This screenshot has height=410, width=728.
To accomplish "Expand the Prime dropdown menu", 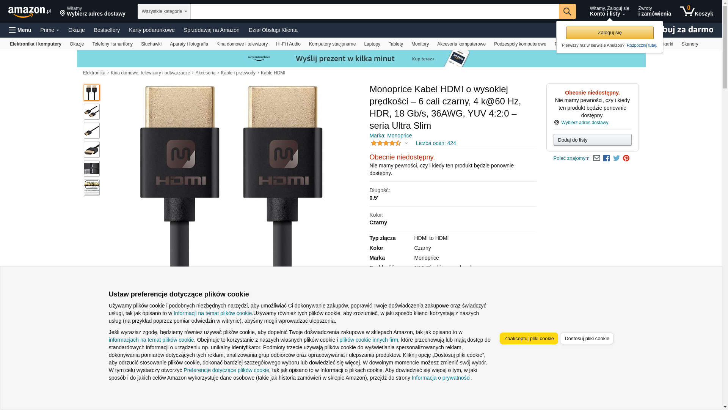I will [x=50, y=30].
